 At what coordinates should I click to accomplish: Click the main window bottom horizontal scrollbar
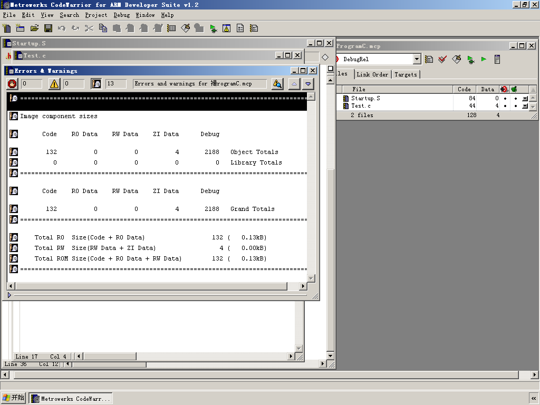point(266,374)
